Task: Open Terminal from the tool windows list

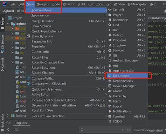Action: click(x=127, y=117)
